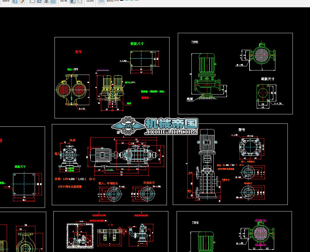Click the red 吸入、中间法兰 label in horizontal pump drawing
The width and height of the screenshot is (310, 252).
(108, 183)
